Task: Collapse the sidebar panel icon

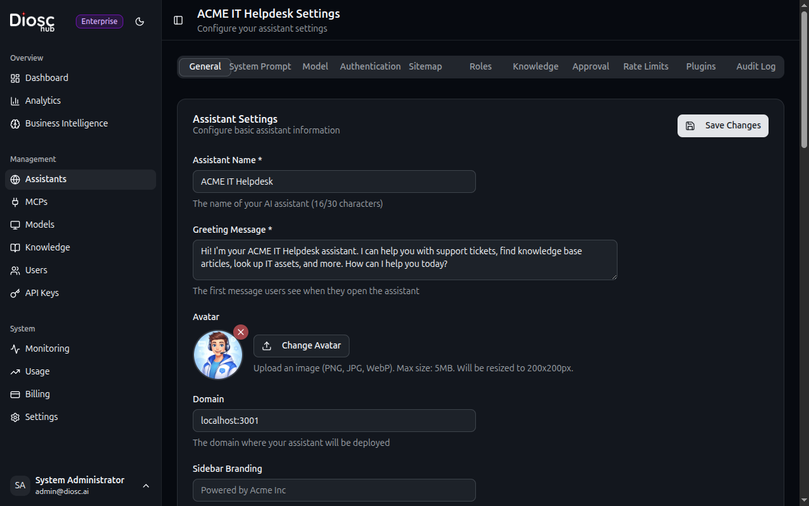Action: point(178,20)
